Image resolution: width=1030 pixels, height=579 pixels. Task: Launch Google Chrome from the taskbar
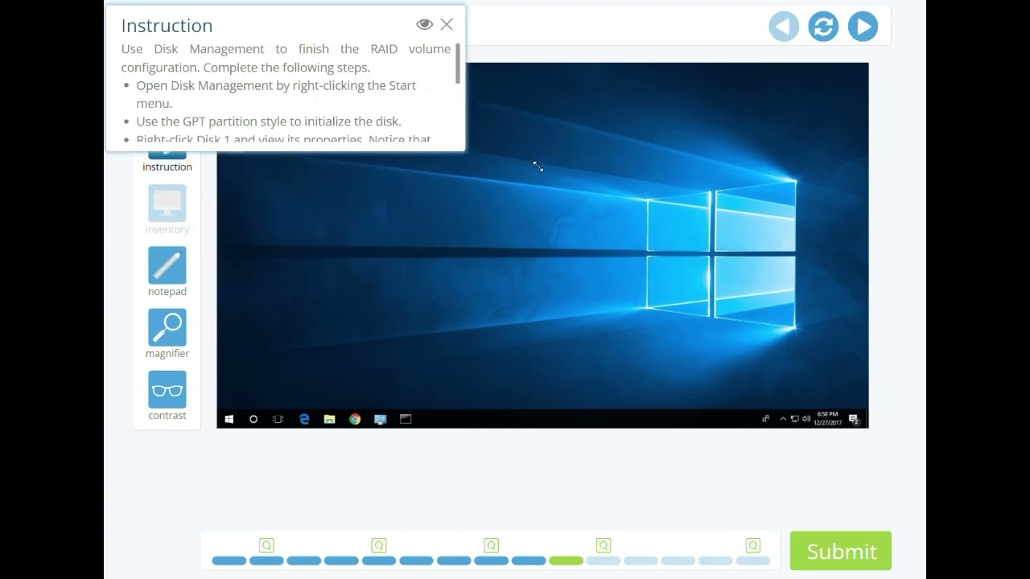click(355, 419)
